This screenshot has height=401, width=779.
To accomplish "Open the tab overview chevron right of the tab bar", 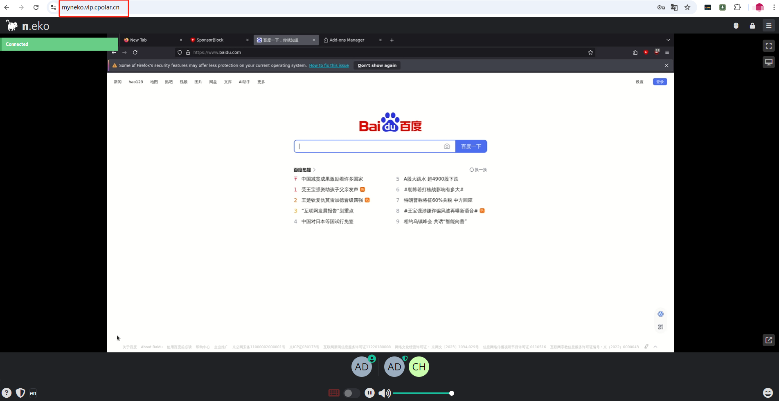I will 668,40.
